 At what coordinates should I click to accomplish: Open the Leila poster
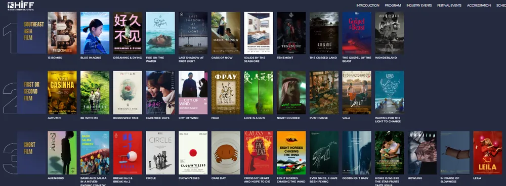pyautogui.click(x=487, y=153)
